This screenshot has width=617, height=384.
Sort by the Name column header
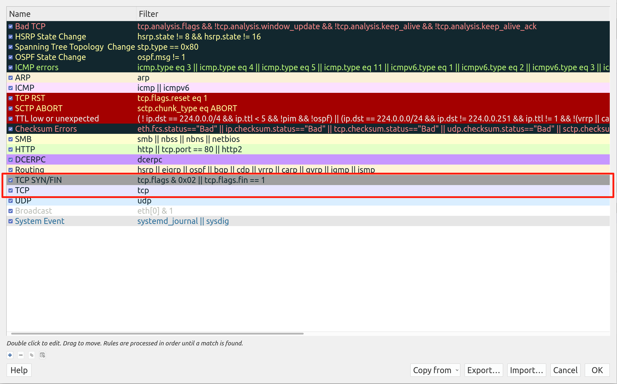click(x=71, y=14)
